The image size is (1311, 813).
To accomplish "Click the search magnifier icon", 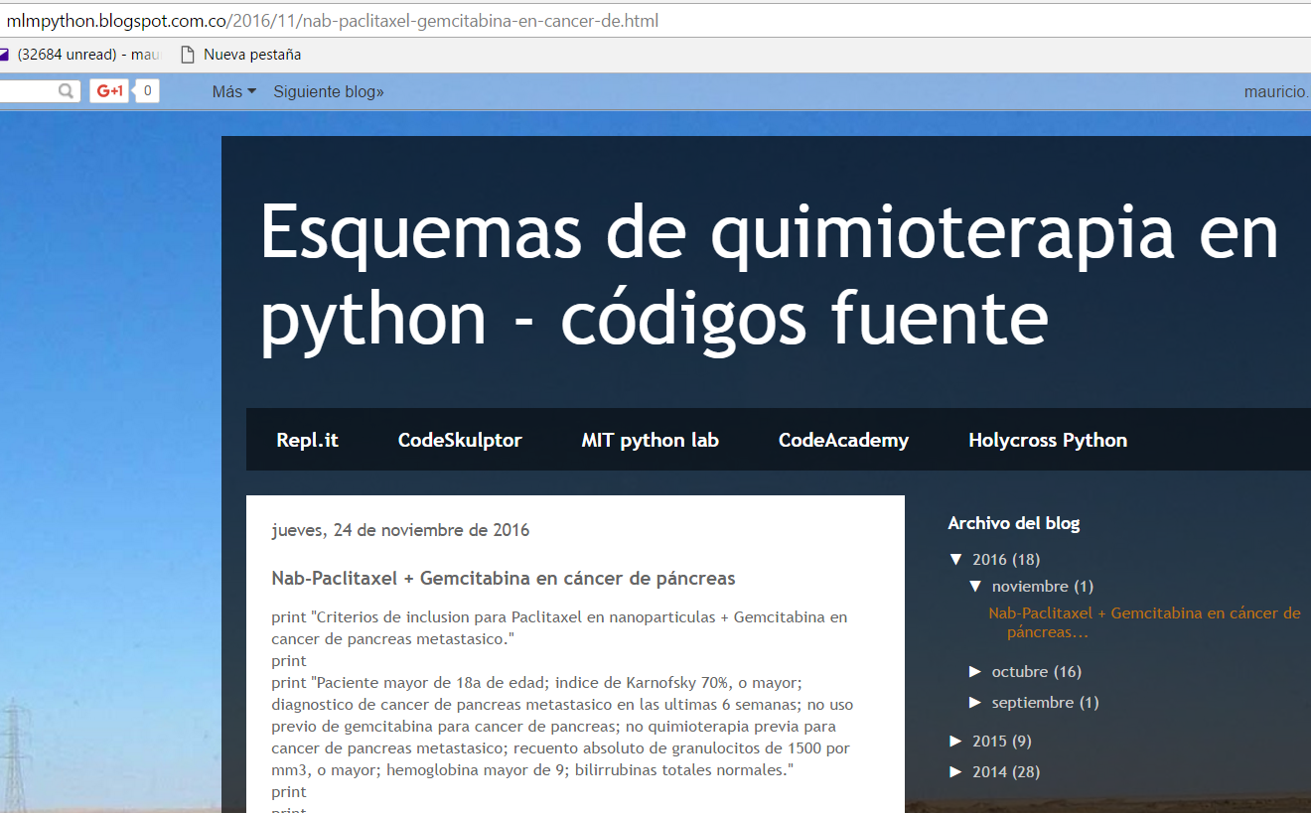I will click(x=66, y=90).
